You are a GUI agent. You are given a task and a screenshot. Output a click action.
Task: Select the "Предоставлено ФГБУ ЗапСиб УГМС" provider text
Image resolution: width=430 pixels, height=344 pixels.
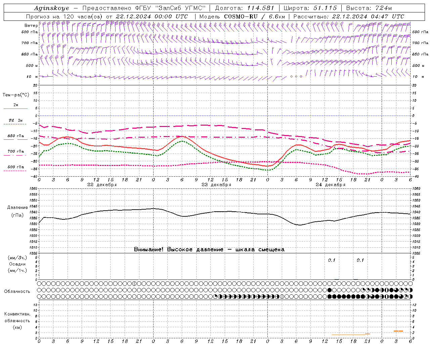pyautogui.click(x=144, y=8)
